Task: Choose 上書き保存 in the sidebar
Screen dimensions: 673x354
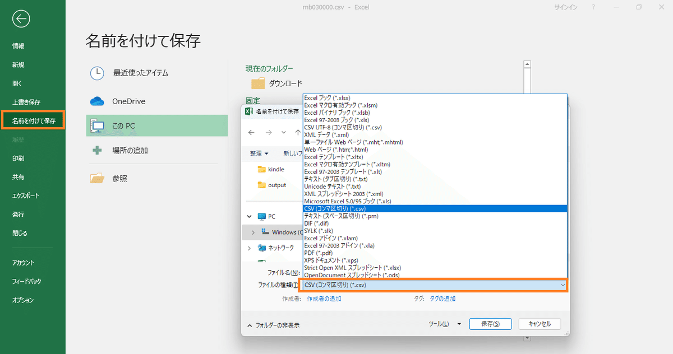Action: [x=26, y=102]
